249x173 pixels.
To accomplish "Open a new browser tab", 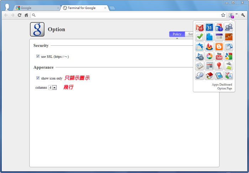I will tap(112, 8).
